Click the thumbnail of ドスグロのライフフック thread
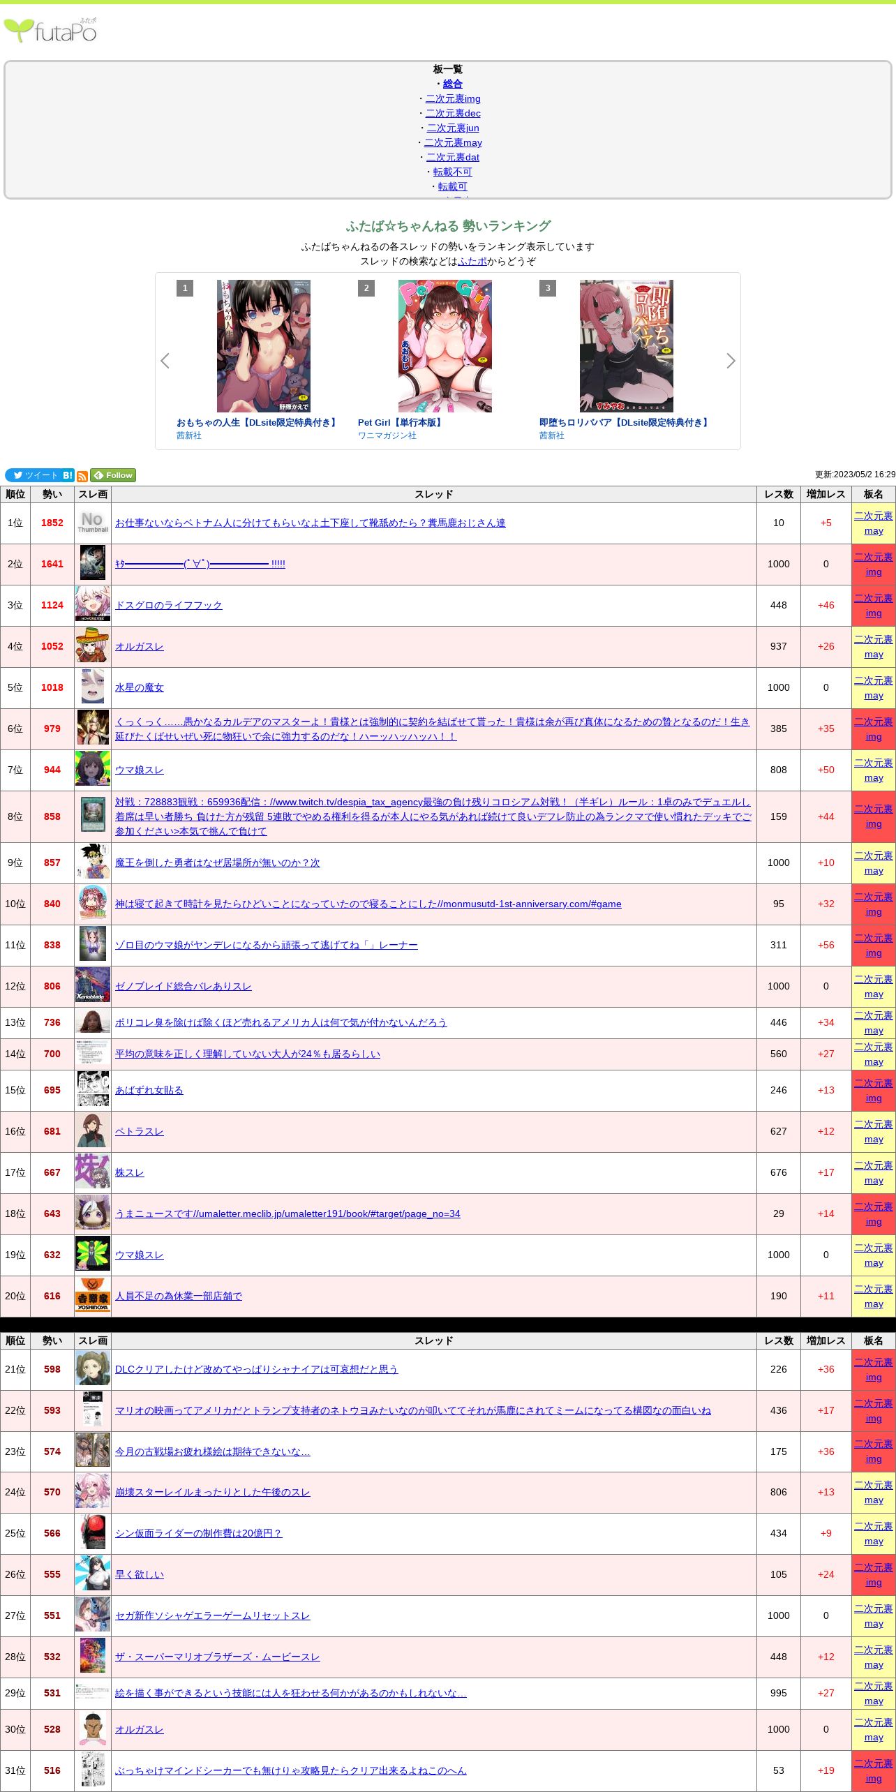 [x=93, y=605]
